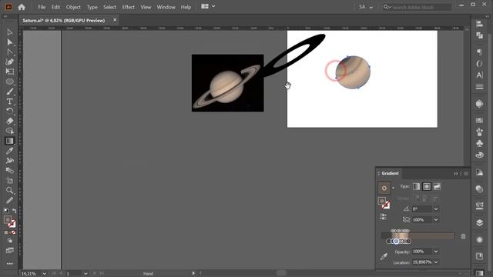Activate Fill box in Gradient panel
The height and width of the screenshot is (277, 493).
382,201
